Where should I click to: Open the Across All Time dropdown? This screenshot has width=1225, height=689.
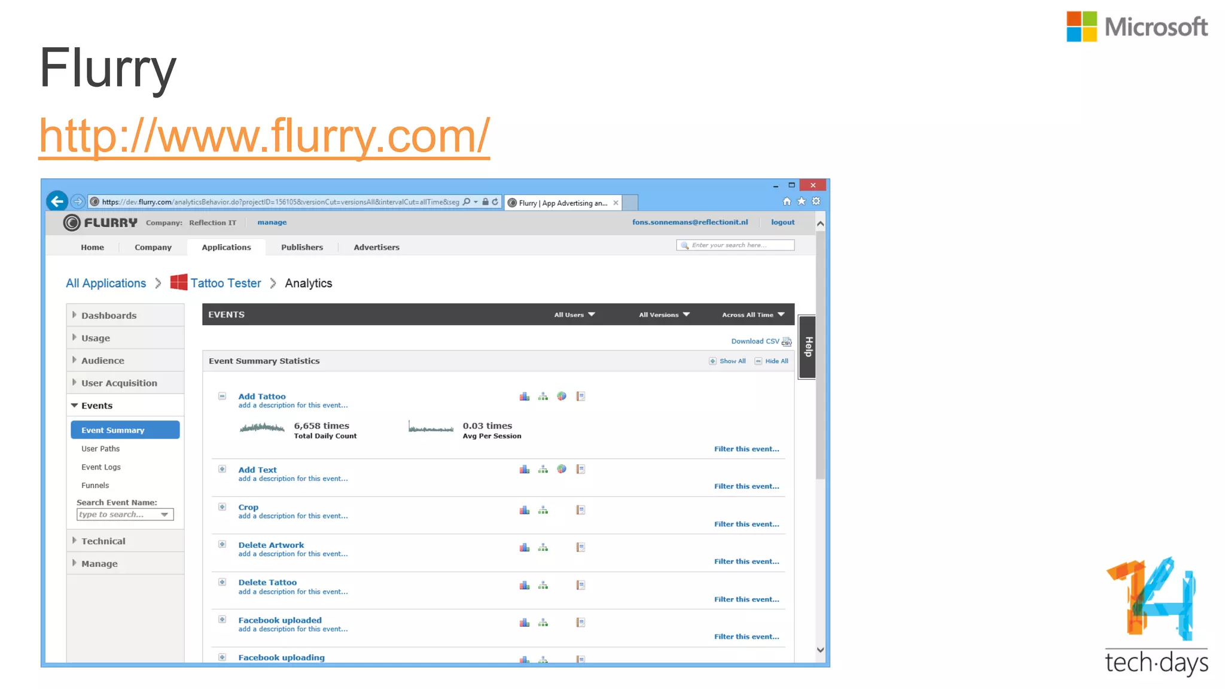click(x=753, y=315)
